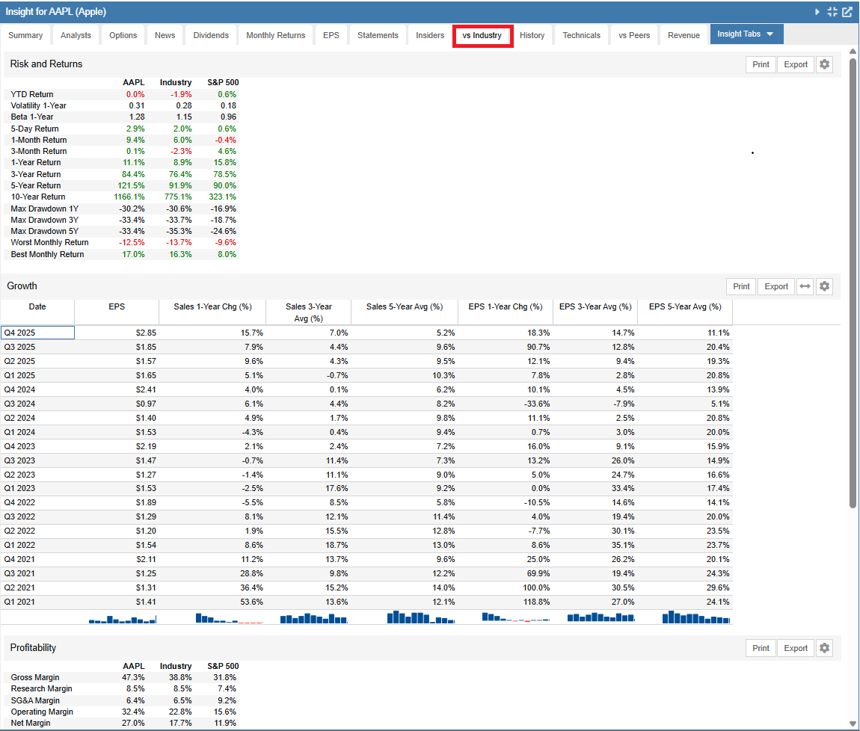Click the 118.8% EPS change value

(x=536, y=602)
